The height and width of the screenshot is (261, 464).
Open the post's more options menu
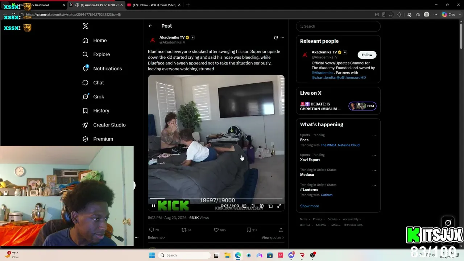pyautogui.click(x=282, y=37)
